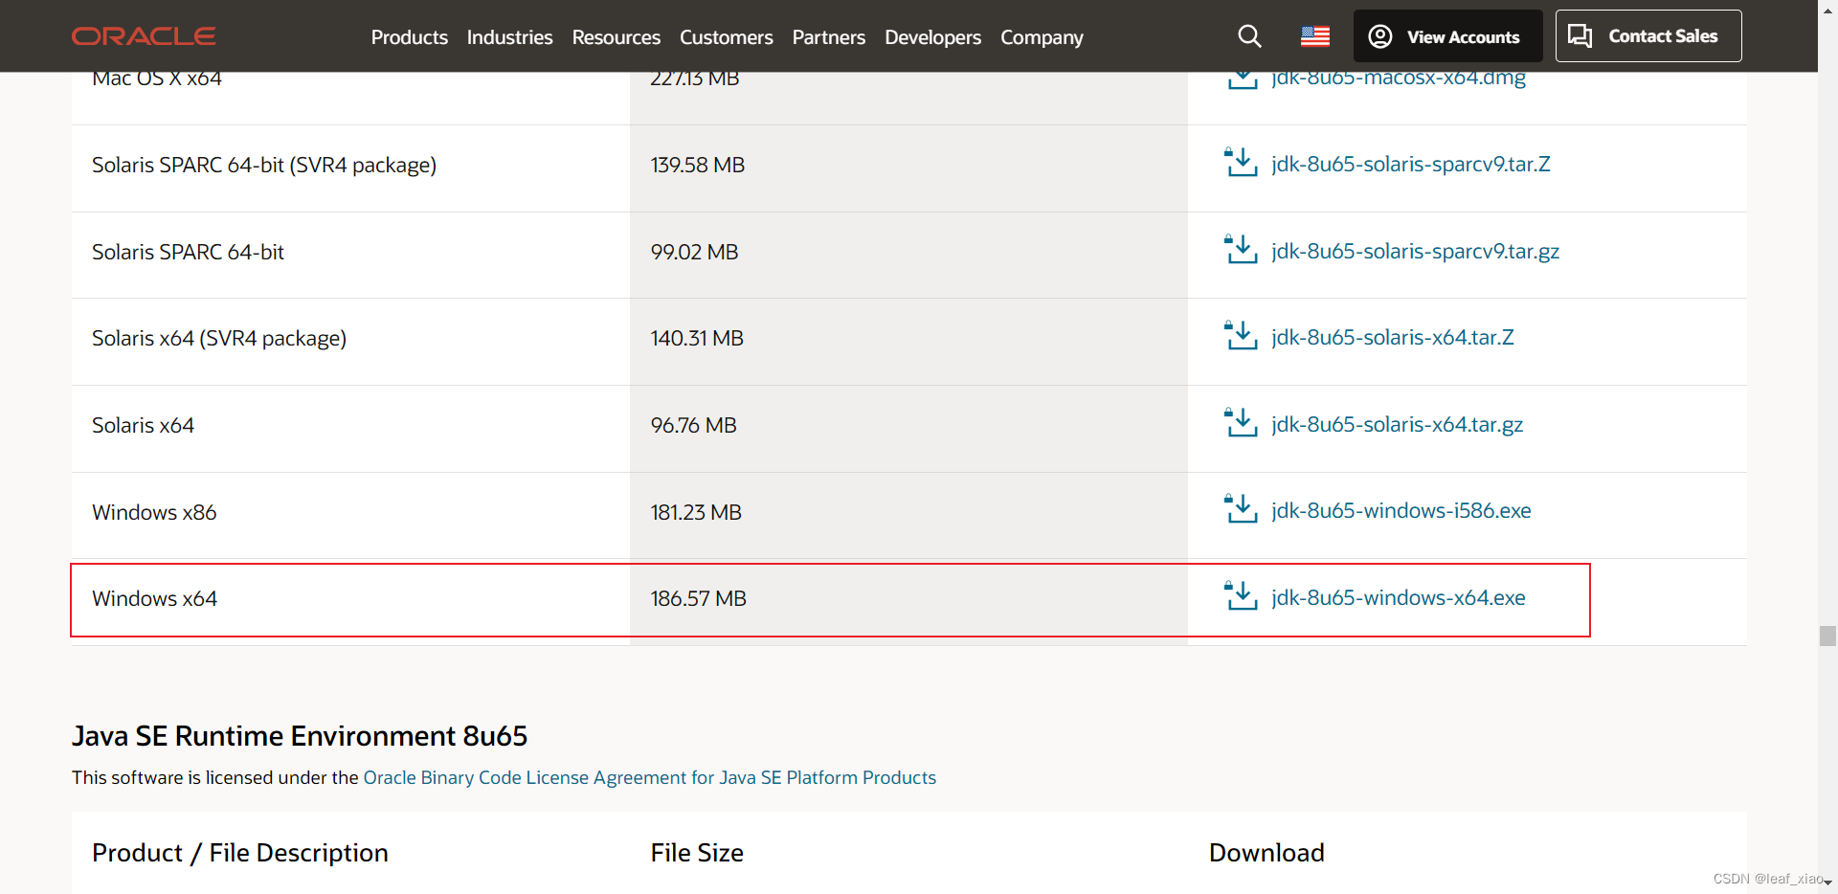
Task: Click the 'Download' column header
Action: click(1266, 852)
